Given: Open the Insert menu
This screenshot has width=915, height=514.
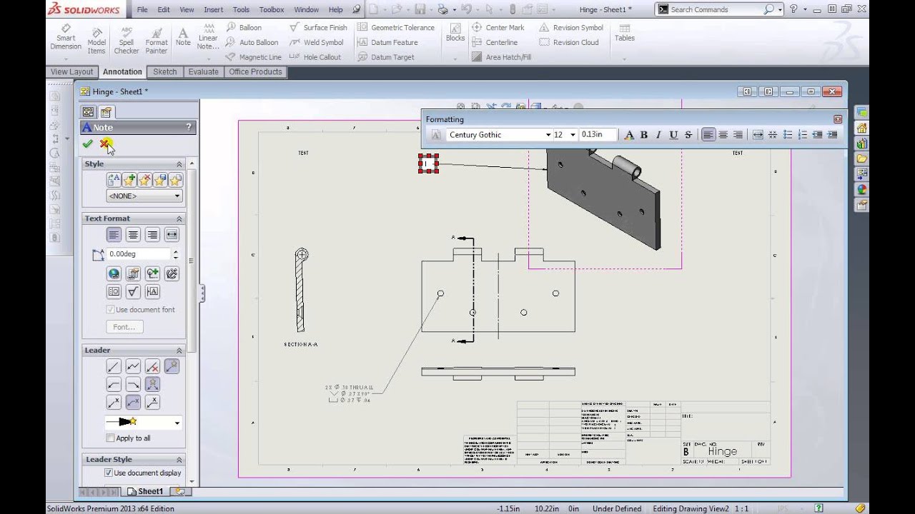Looking at the screenshot, I should pos(213,9).
